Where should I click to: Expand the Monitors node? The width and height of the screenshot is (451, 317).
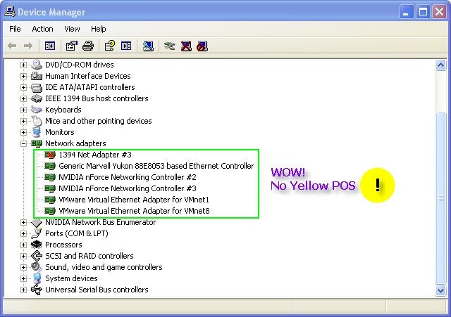click(x=23, y=132)
